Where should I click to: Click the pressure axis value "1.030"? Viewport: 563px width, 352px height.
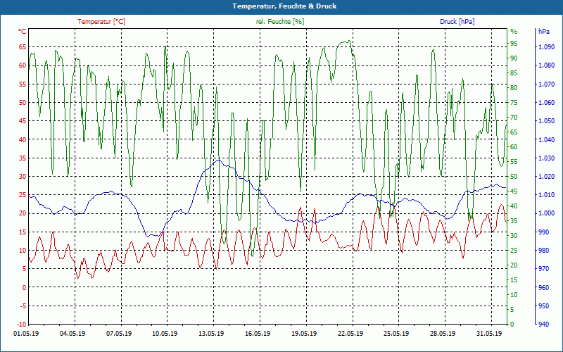click(x=547, y=158)
